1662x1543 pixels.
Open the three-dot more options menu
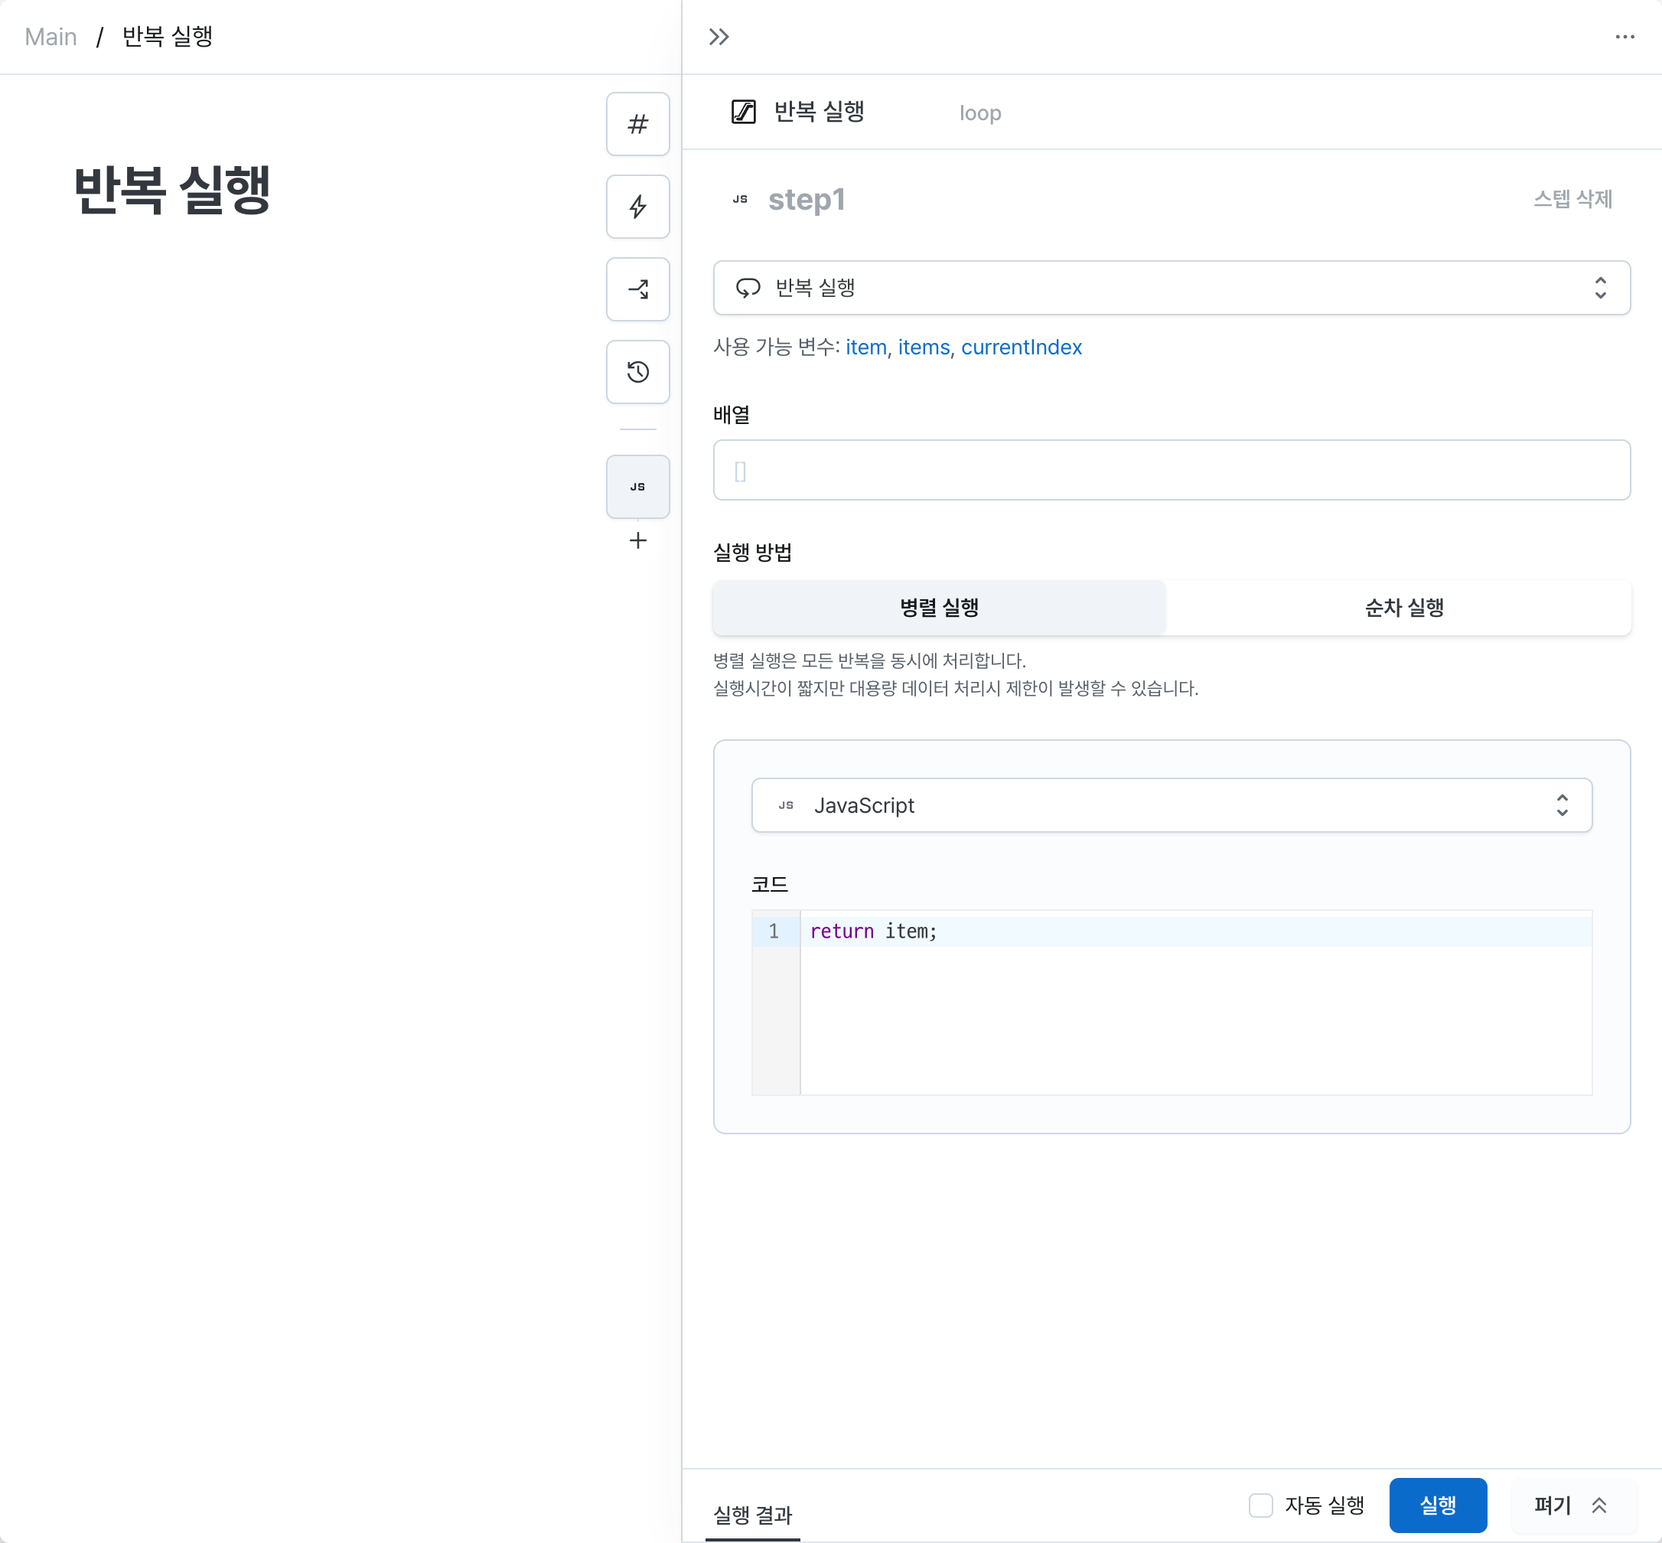(x=1625, y=37)
